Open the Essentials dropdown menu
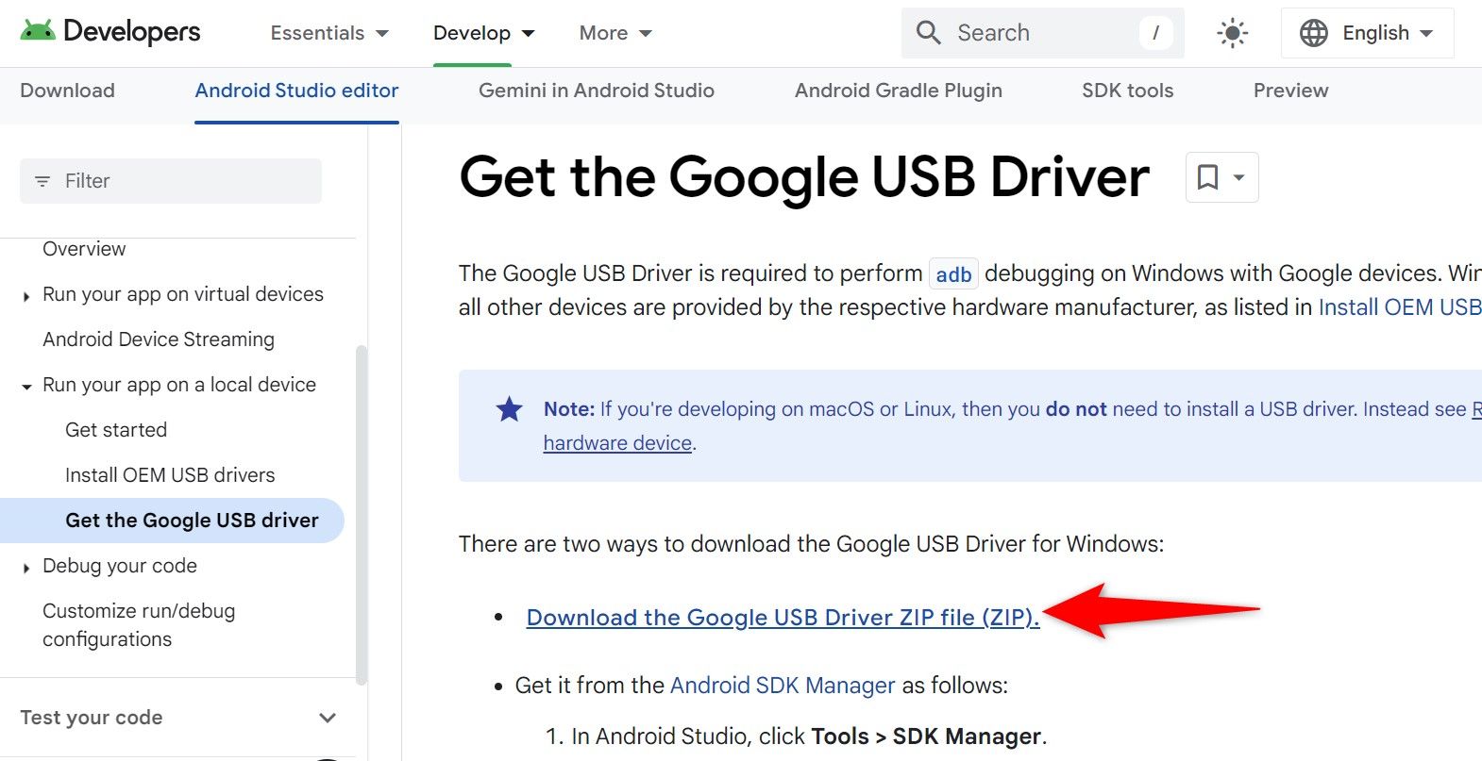The image size is (1482, 761). [x=328, y=33]
